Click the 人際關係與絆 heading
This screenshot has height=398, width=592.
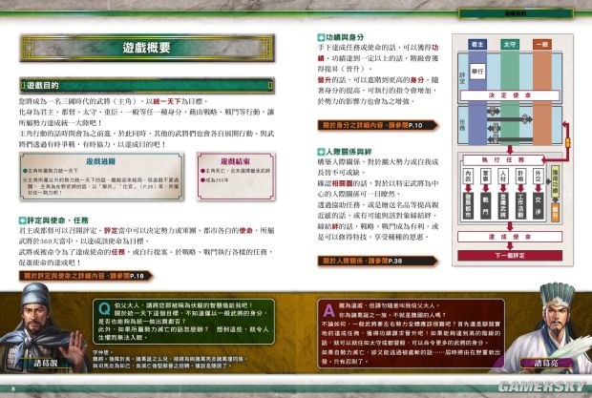(349, 152)
